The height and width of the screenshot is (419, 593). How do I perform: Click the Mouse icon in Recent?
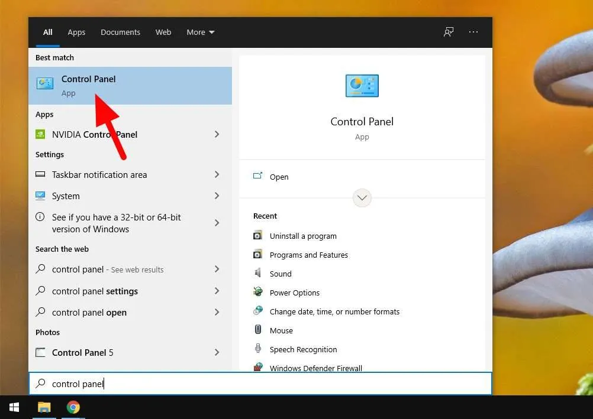[x=258, y=329]
